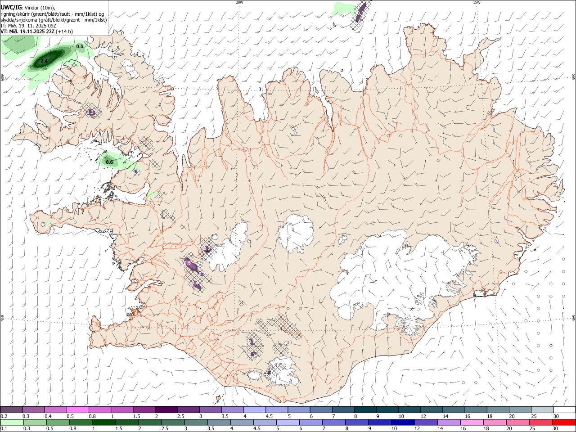576x432 pixels.
Task: Click the '64N' latitude label on the right edge
Action: click(x=574, y=318)
